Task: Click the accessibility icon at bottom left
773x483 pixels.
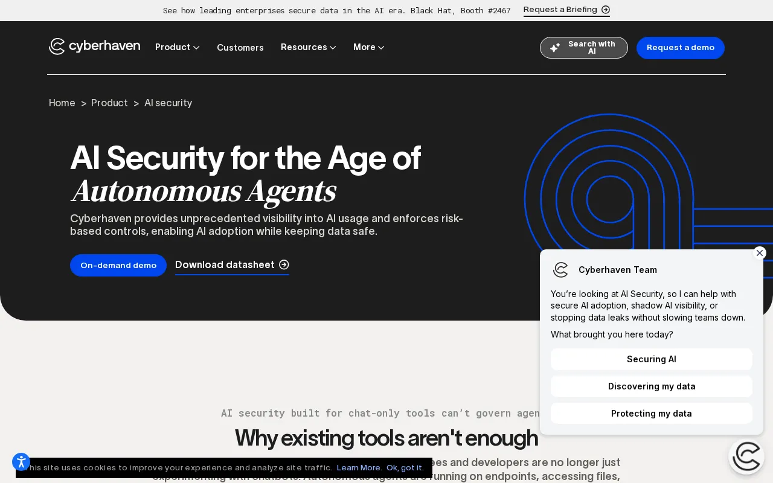Action: tap(21, 462)
